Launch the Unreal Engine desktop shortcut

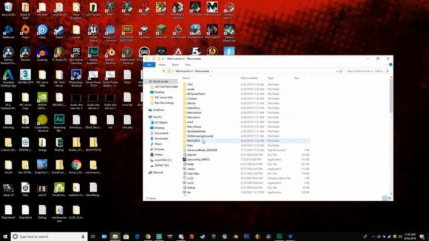coord(93,33)
